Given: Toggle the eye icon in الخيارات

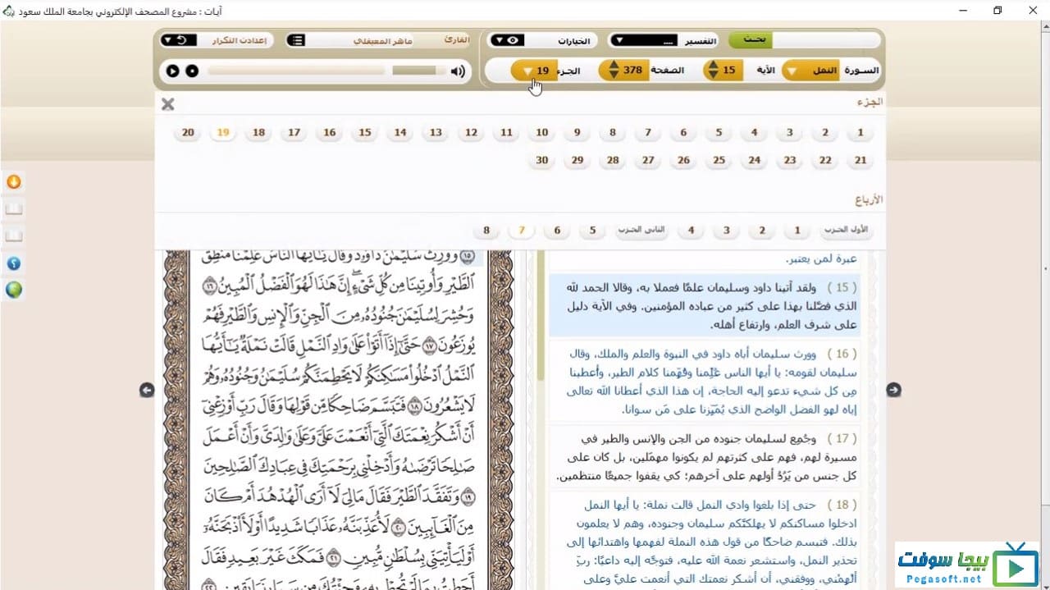Looking at the screenshot, I should pyautogui.click(x=514, y=40).
